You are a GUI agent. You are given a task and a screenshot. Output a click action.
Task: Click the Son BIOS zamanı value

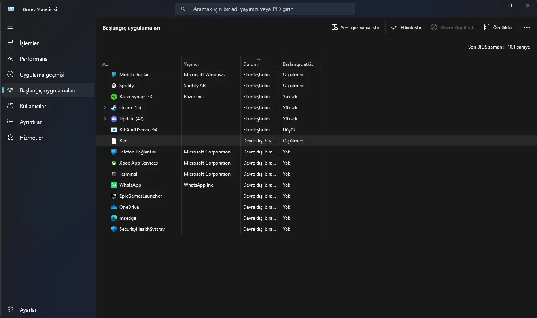coord(518,47)
